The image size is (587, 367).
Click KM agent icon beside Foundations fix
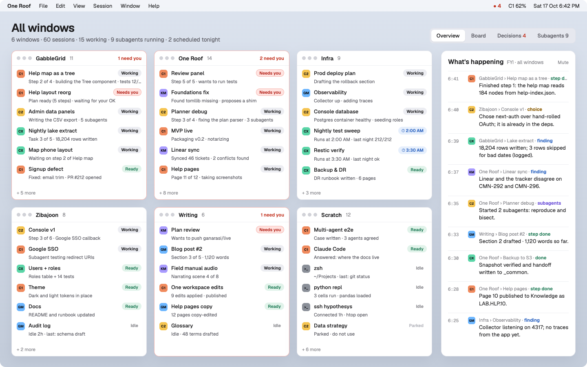click(x=163, y=93)
